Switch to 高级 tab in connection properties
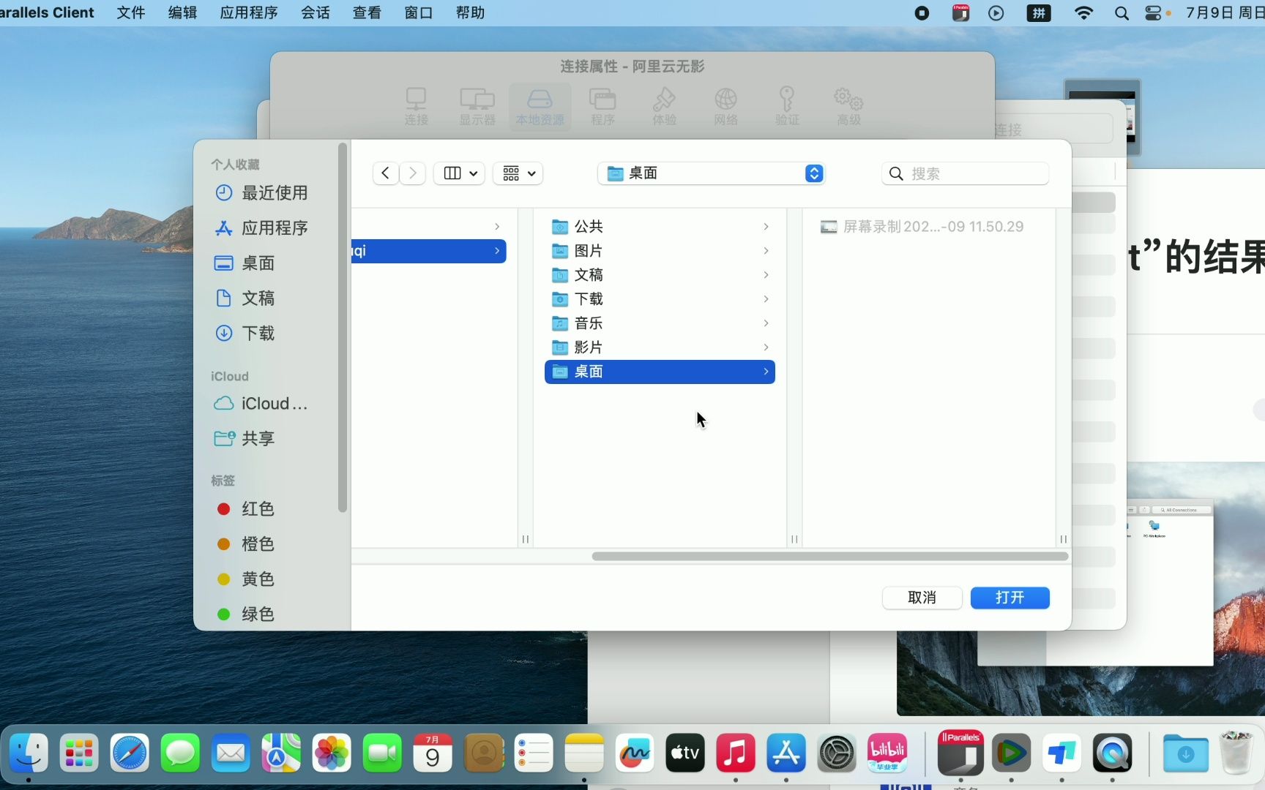The width and height of the screenshot is (1265, 790). click(x=848, y=106)
